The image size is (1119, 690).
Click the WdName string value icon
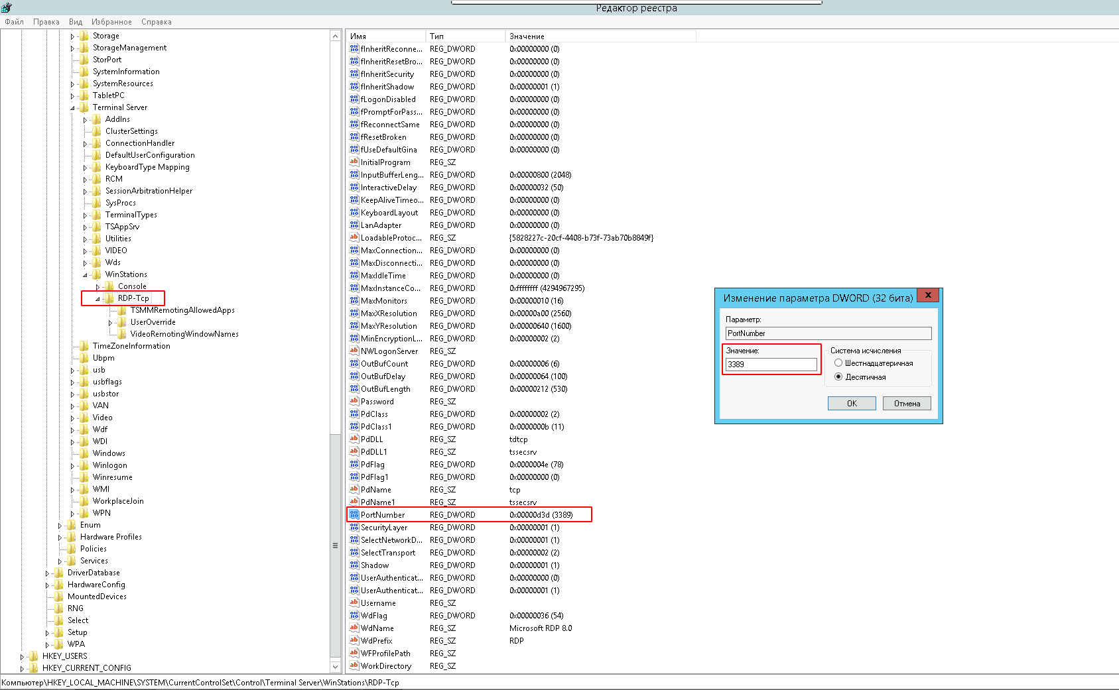(x=354, y=628)
